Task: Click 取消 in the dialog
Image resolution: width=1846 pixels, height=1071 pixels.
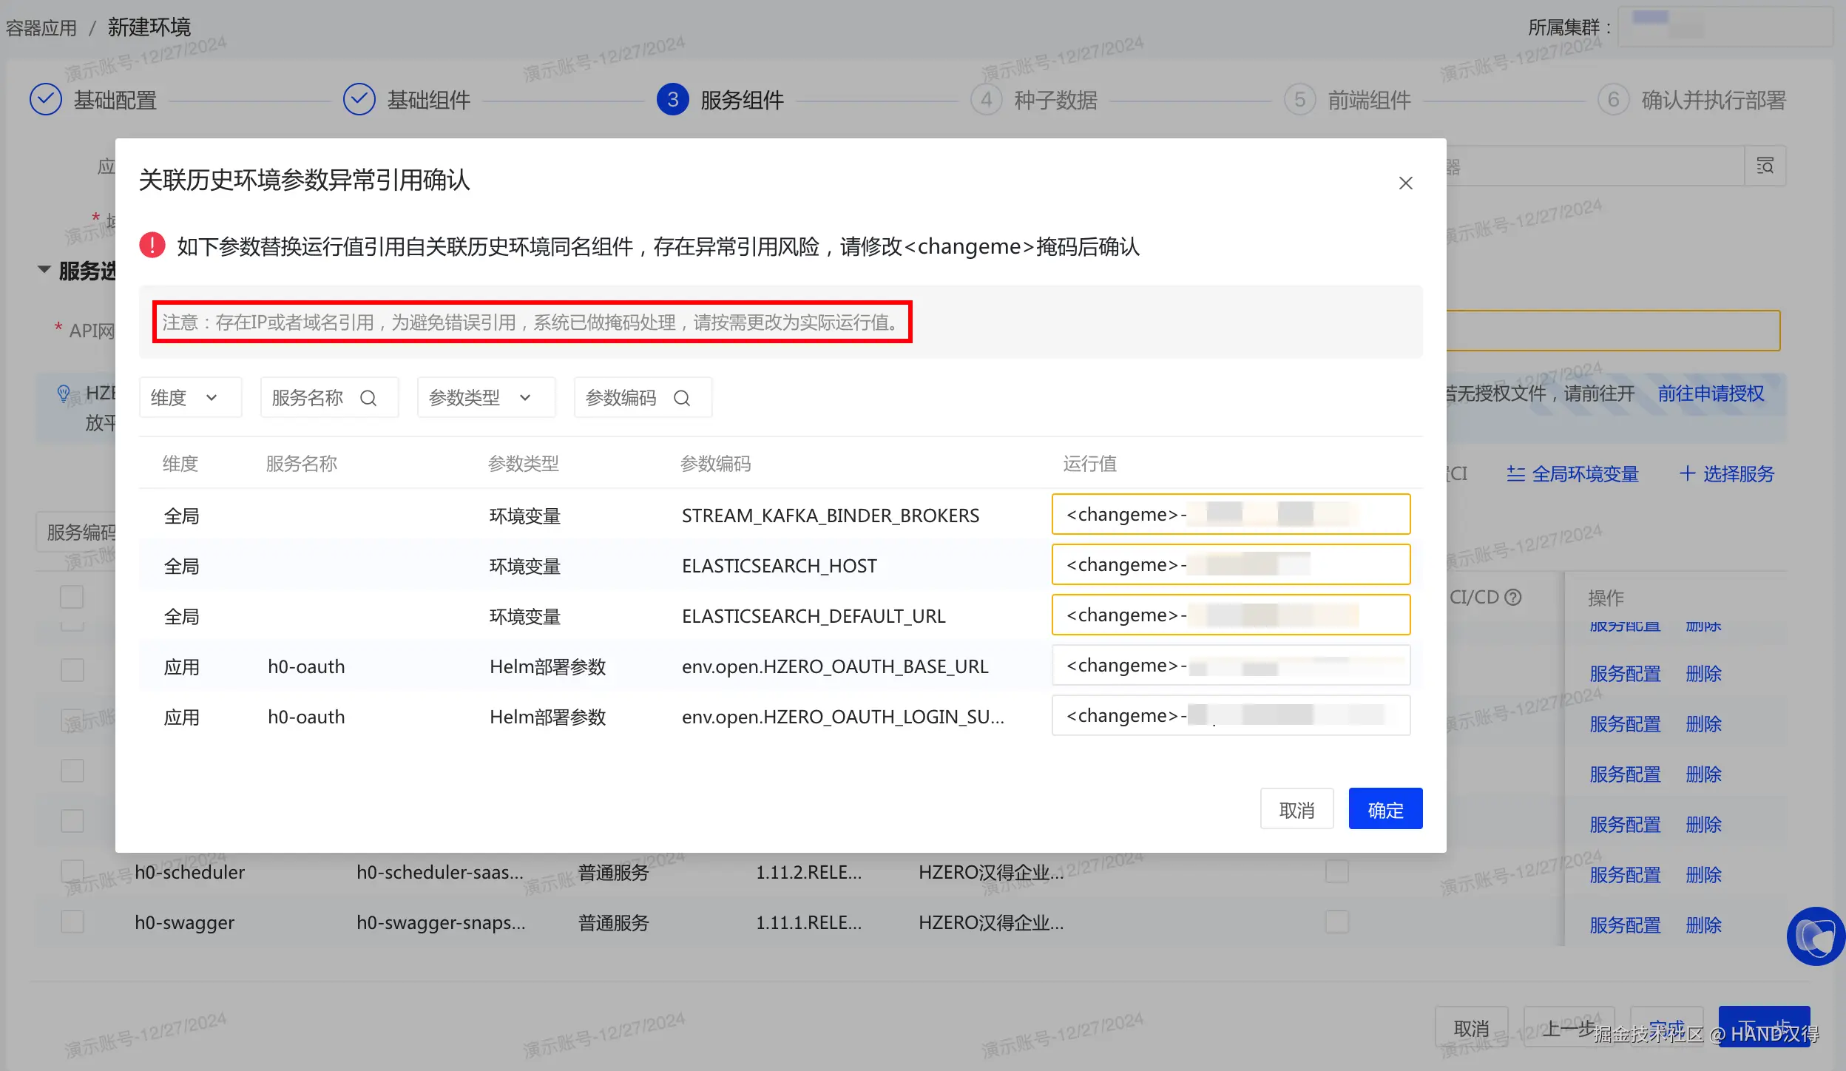Action: tap(1296, 809)
